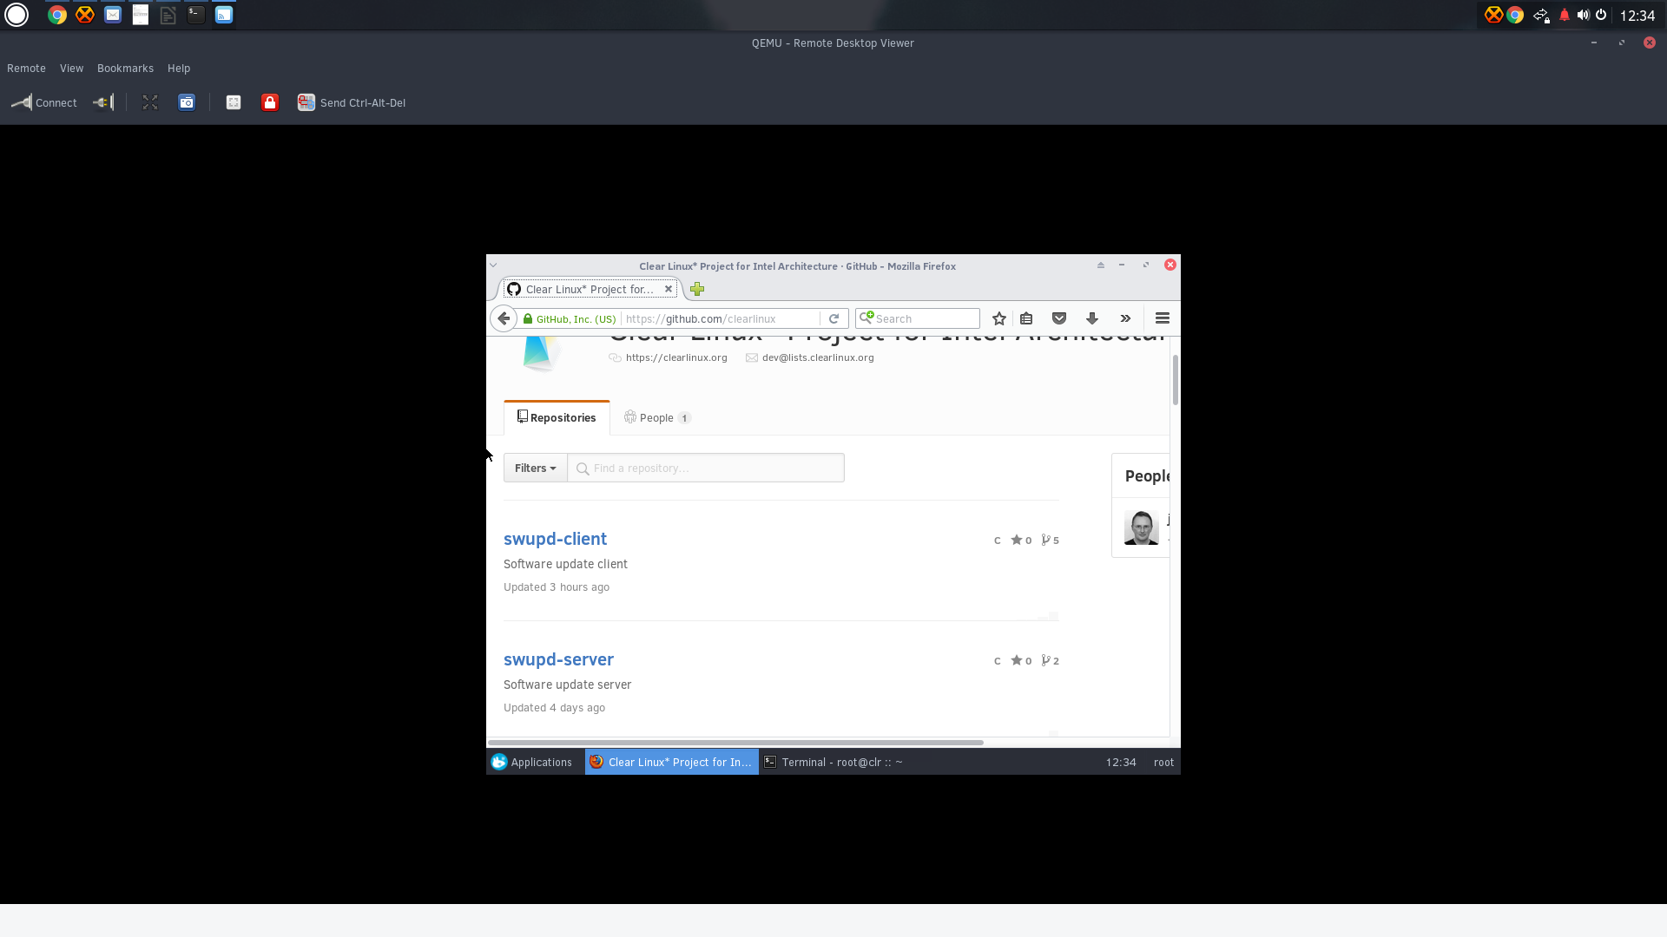Open the Help menu
This screenshot has width=1667, height=937.
pos(179,69)
